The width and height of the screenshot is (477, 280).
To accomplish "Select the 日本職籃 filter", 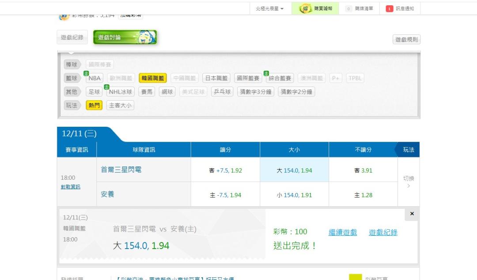I will click(216, 78).
